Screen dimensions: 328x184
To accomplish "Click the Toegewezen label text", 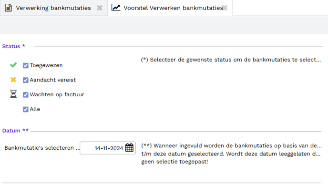I will (46, 65).
